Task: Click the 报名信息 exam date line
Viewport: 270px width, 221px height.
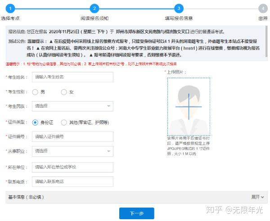Action: tap(117, 31)
